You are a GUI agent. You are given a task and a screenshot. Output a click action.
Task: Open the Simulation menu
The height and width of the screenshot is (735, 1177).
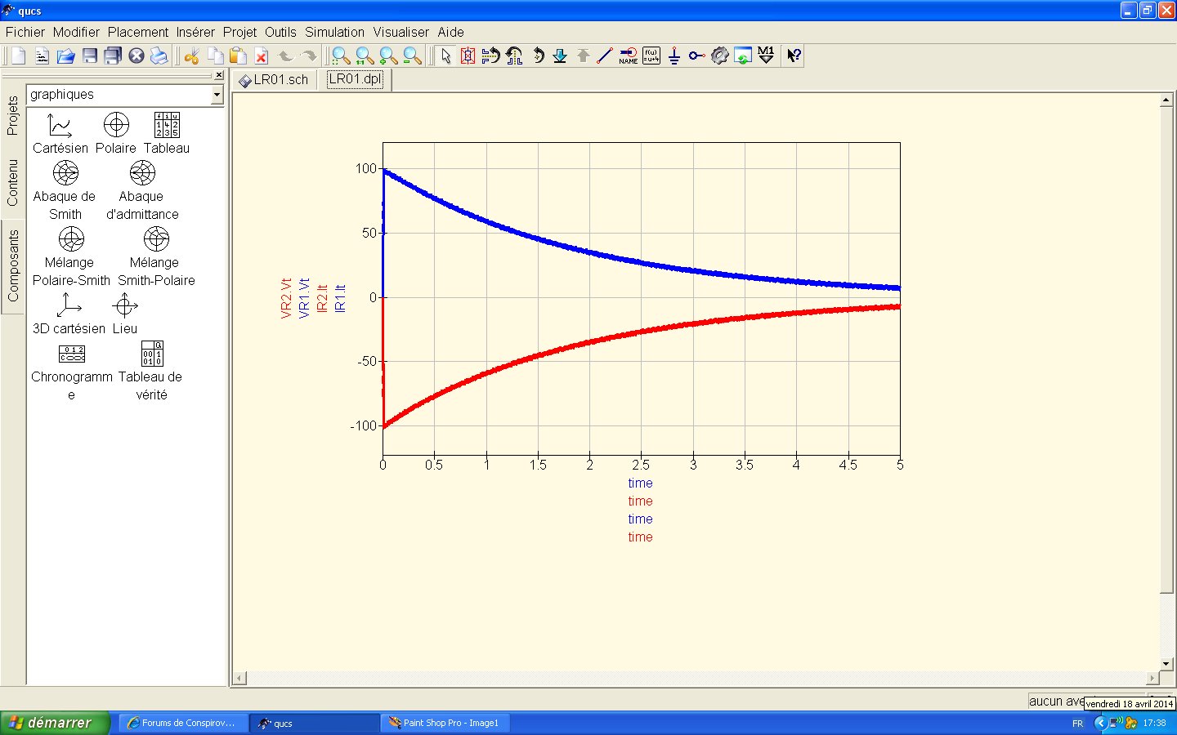(334, 32)
